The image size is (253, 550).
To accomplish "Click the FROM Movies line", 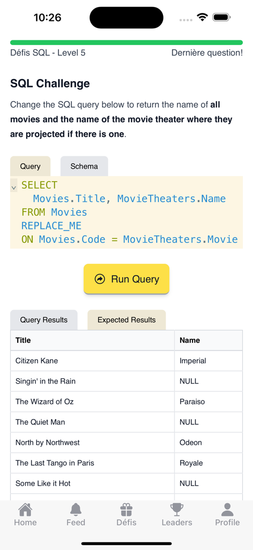I will pos(54,212).
